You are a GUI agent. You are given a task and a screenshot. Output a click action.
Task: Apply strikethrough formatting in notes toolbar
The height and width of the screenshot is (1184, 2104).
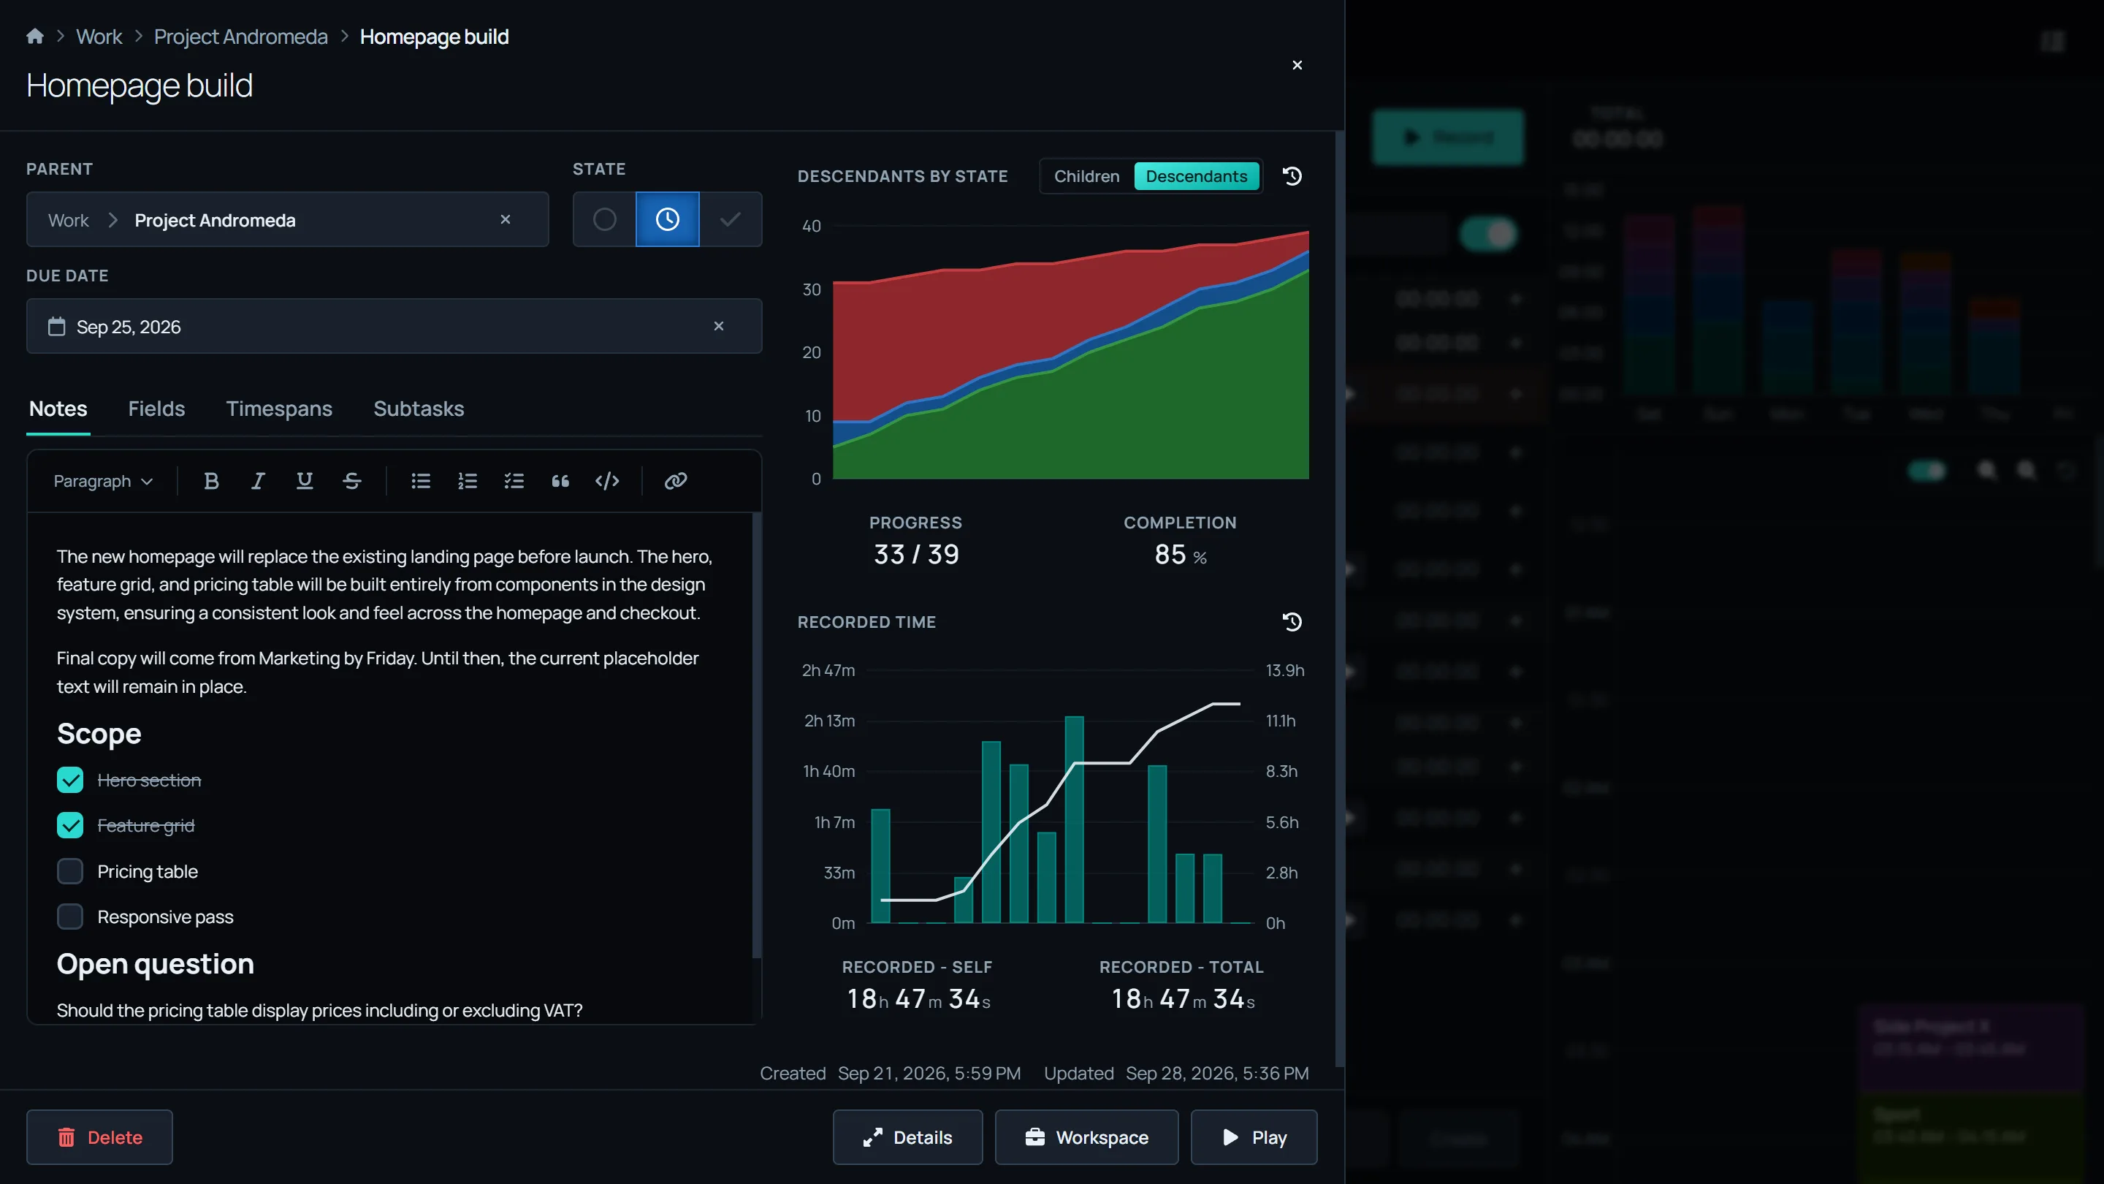[352, 480]
